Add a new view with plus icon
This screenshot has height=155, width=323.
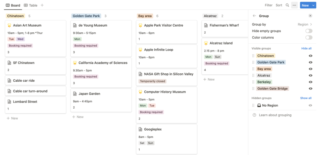click(42, 5)
